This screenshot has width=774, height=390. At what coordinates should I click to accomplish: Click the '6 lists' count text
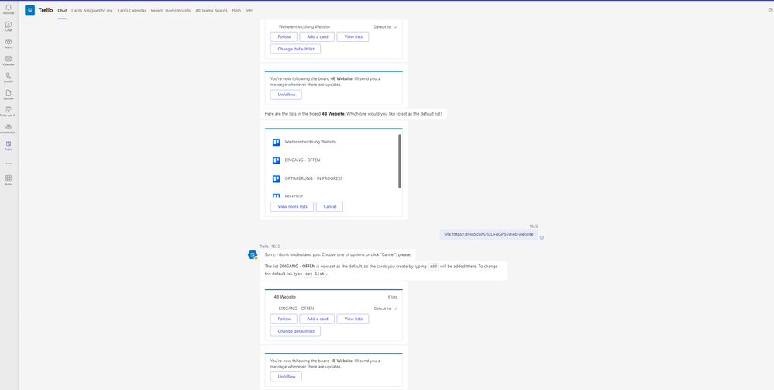click(393, 297)
